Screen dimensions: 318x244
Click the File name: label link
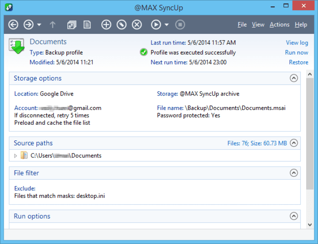(170, 108)
